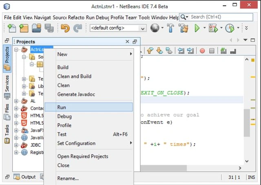This screenshot has width=261, height=185.
Task: Open the File menu
Action: 8,17
